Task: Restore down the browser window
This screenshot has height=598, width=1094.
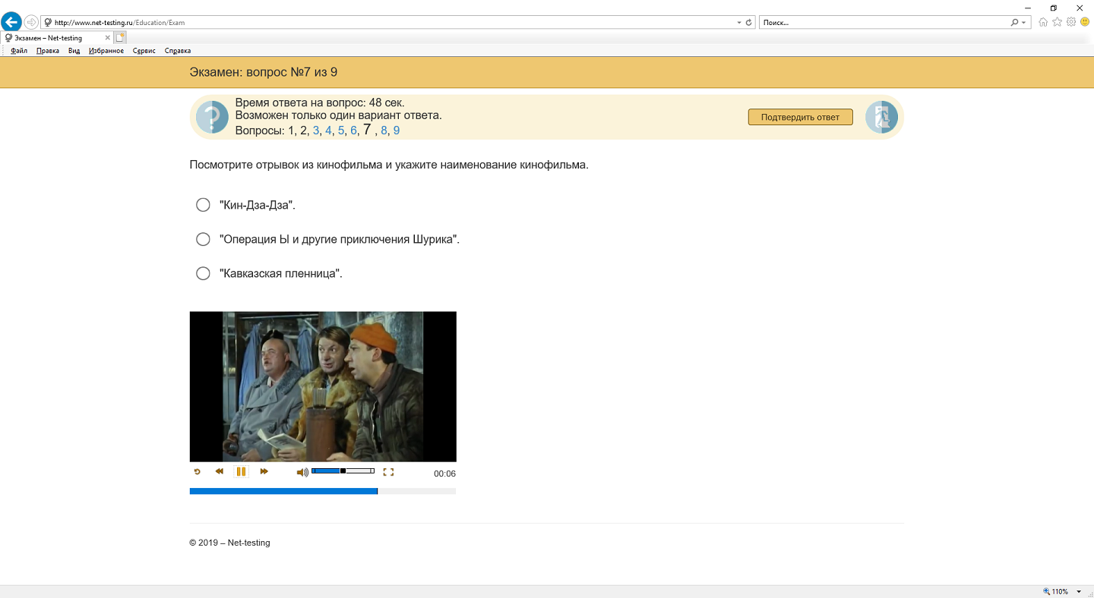Action: click(x=1054, y=8)
